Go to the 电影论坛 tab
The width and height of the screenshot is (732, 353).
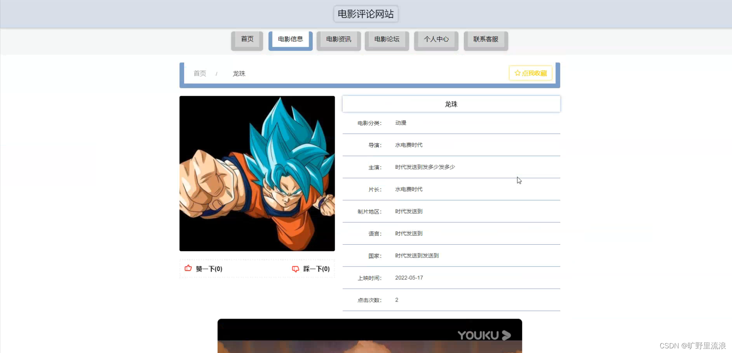[387, 40]
